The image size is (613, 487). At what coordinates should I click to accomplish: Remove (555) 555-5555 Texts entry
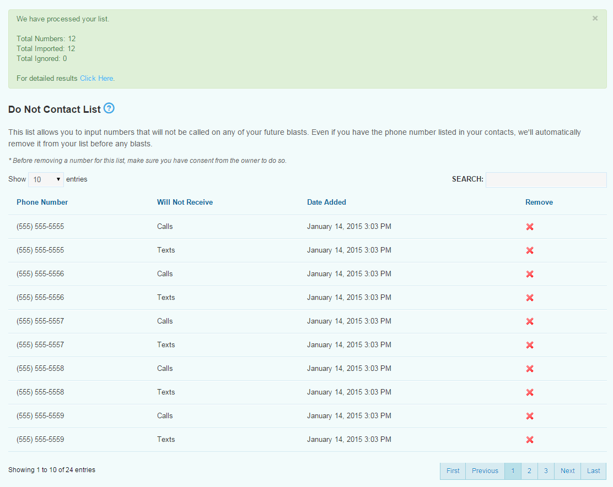click(530, 250)
